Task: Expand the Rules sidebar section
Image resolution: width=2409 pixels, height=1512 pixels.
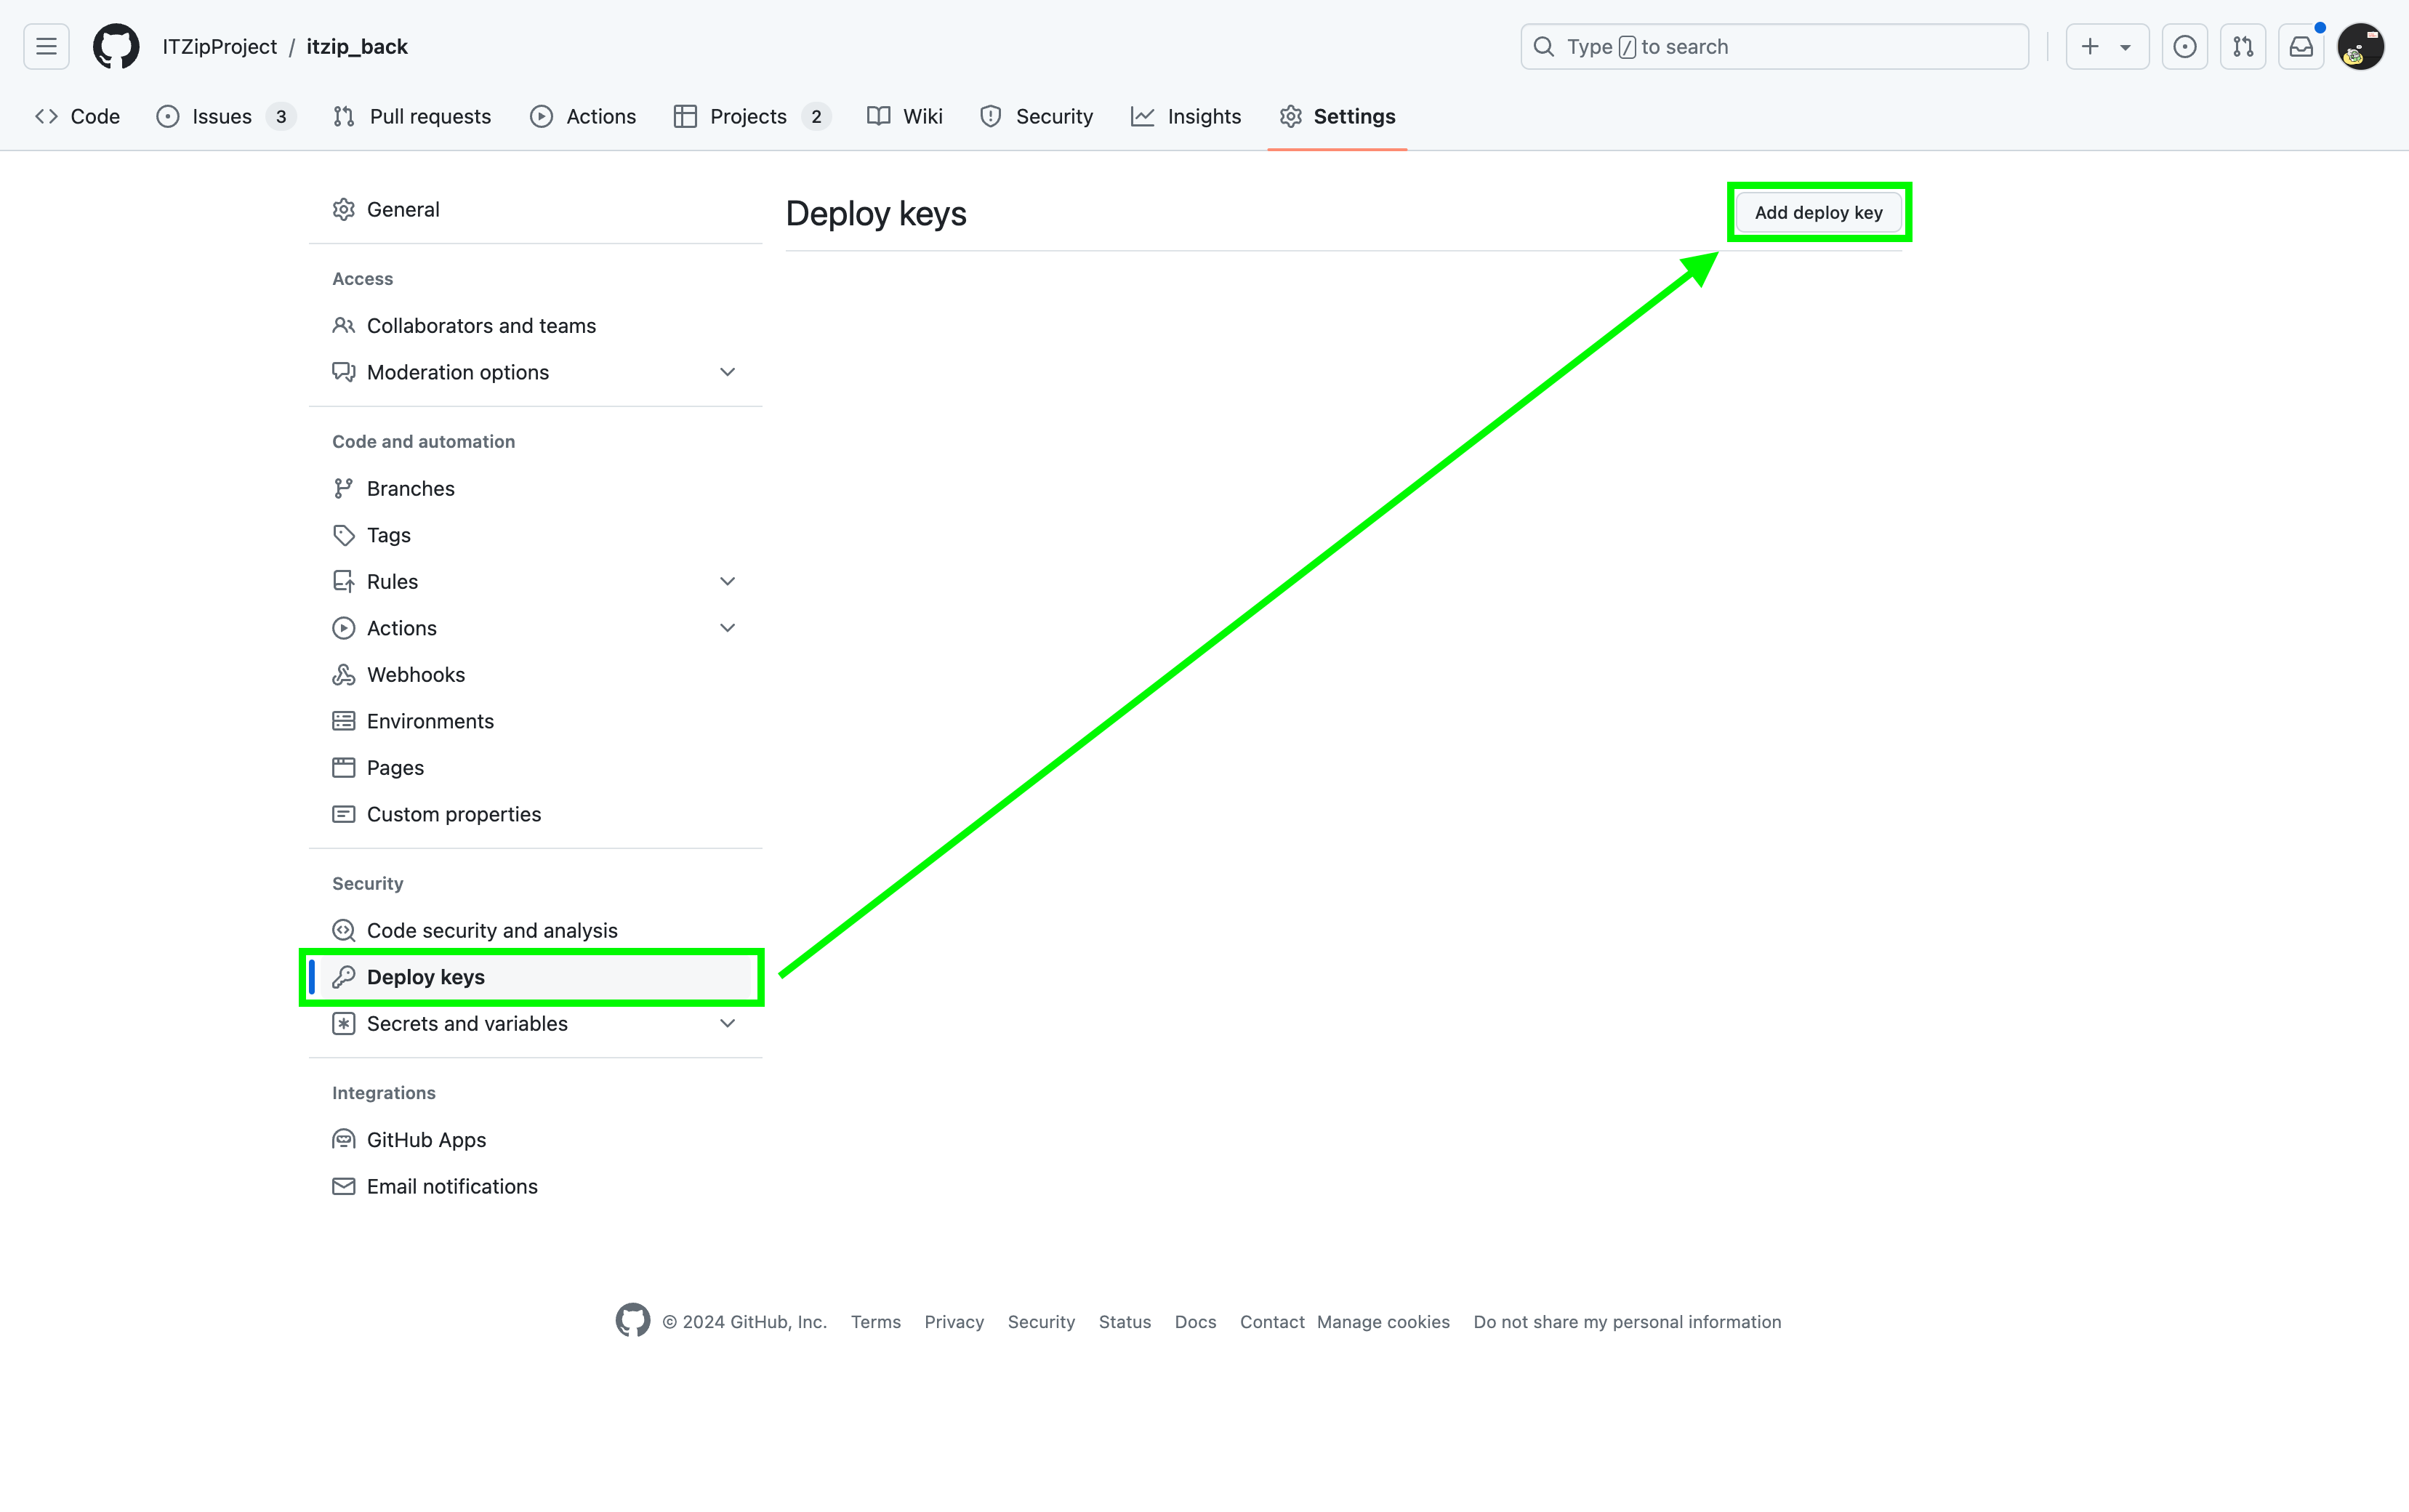Action: pos(727,582)
